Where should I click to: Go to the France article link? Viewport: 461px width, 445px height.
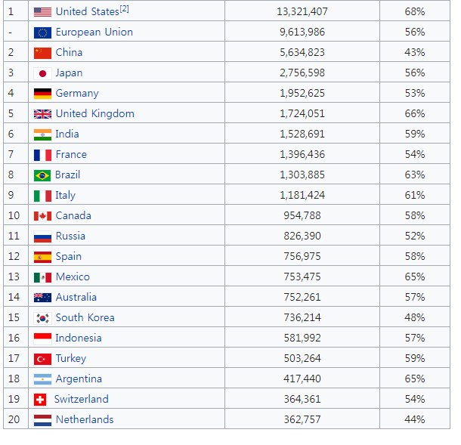point(71,154)
